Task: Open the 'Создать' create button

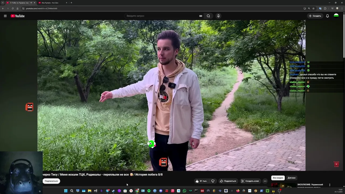Action: (315, 16)
